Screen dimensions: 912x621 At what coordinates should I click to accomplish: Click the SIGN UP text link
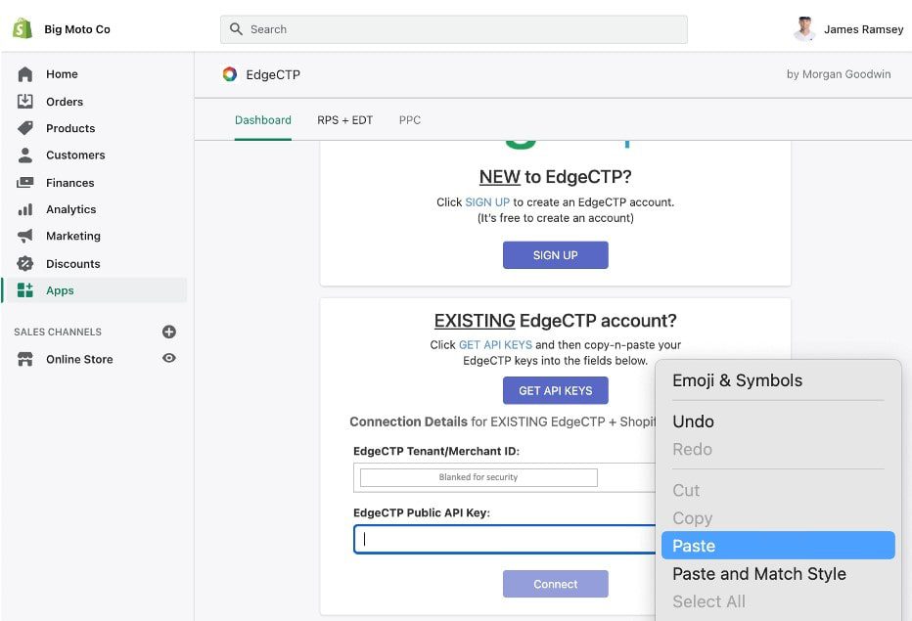click(487, 202)
